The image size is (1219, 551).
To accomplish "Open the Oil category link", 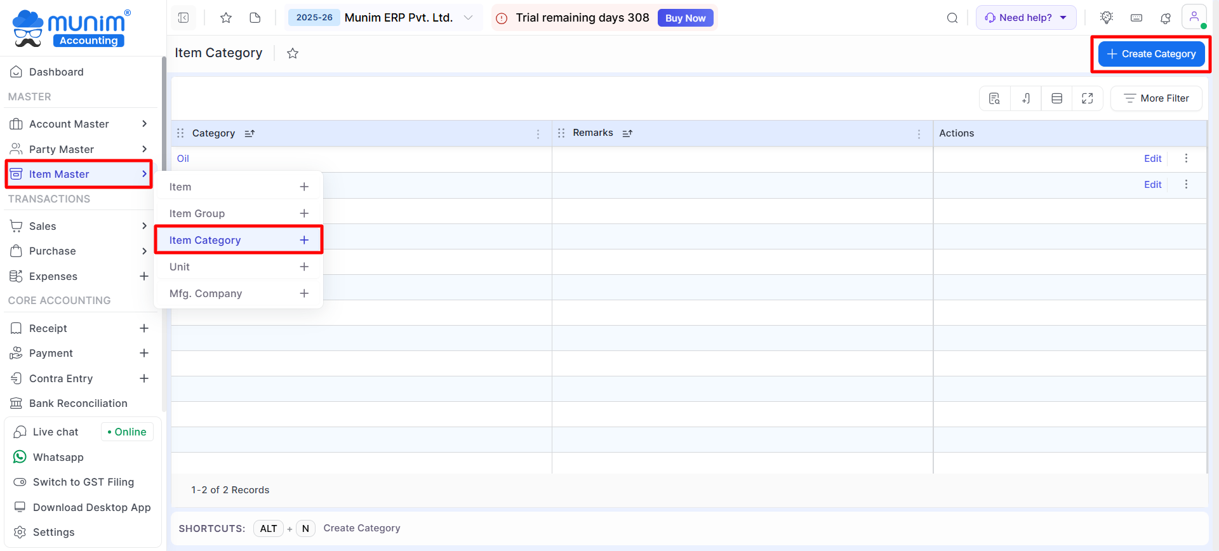I will coord(183,159).
